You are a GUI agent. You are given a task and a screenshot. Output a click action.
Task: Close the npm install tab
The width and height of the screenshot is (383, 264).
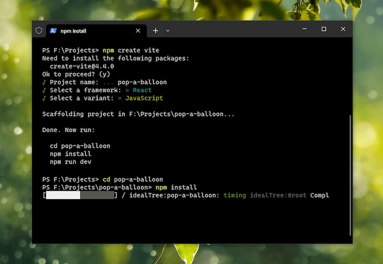pos(139,31)
